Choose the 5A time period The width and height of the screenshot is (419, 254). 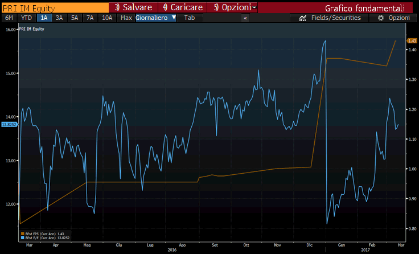[75, 18]
